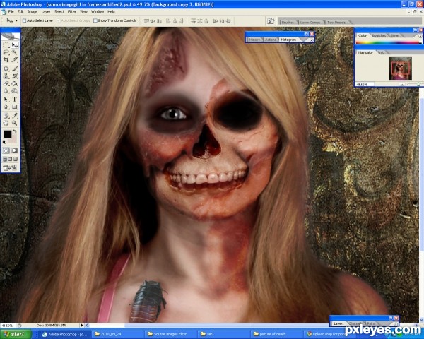Click the background color swatch

tap(13, 140)
